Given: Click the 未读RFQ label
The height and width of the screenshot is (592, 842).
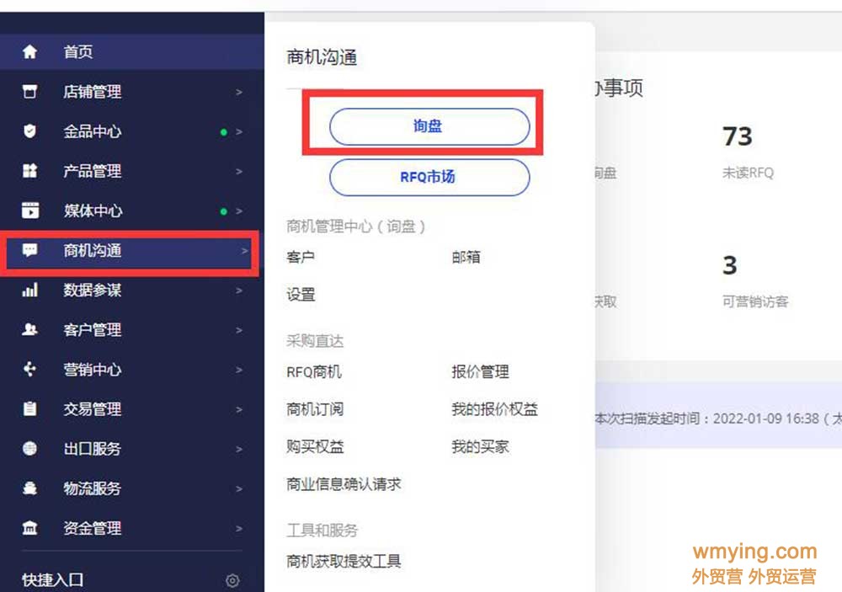Looking at the screenshot, I should pos(748,173).
